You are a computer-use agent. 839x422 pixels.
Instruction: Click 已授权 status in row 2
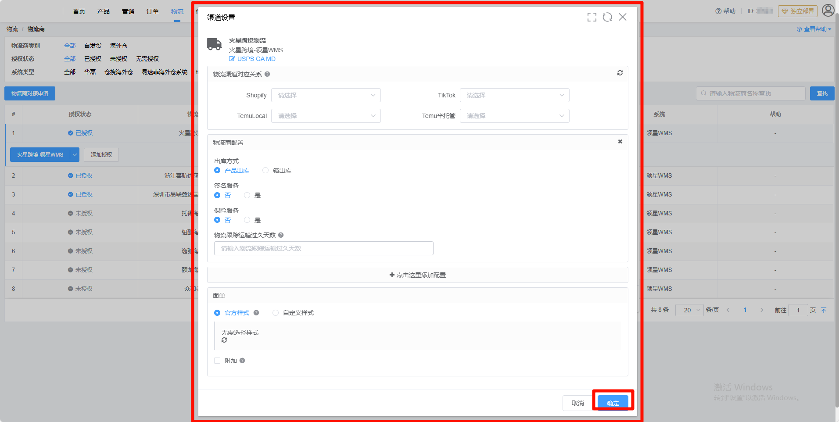pyautogui.click(x=80, y=175)
